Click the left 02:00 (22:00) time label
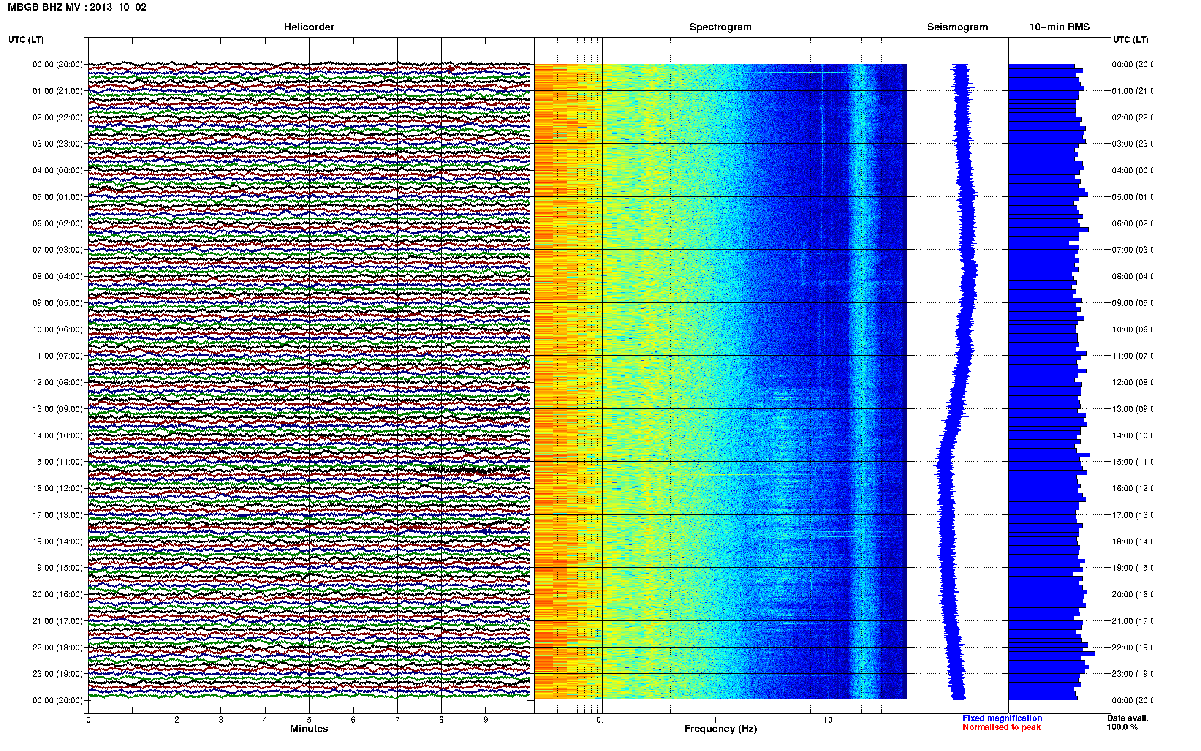1201x751 pixels. [x=57, y=117]
